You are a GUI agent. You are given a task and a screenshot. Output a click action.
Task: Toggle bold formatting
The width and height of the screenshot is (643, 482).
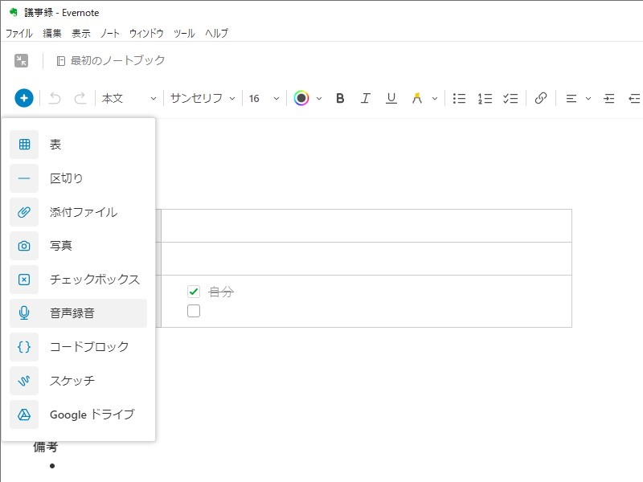pos(340,98)
